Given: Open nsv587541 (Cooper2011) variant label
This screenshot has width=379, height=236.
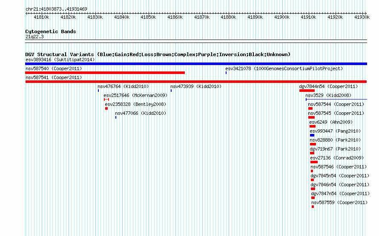Looking at the screenshot, I should click(x=54, y=77).
